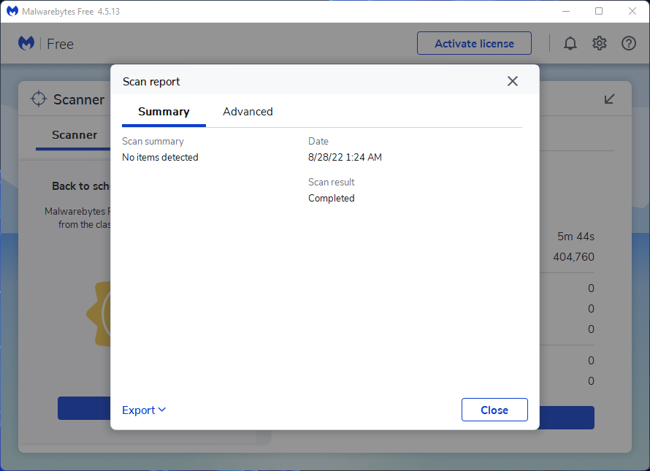Screen dimensions: 650x471
Task: Minimize the Malwarebytes window
Action: [x=566, y=11]
